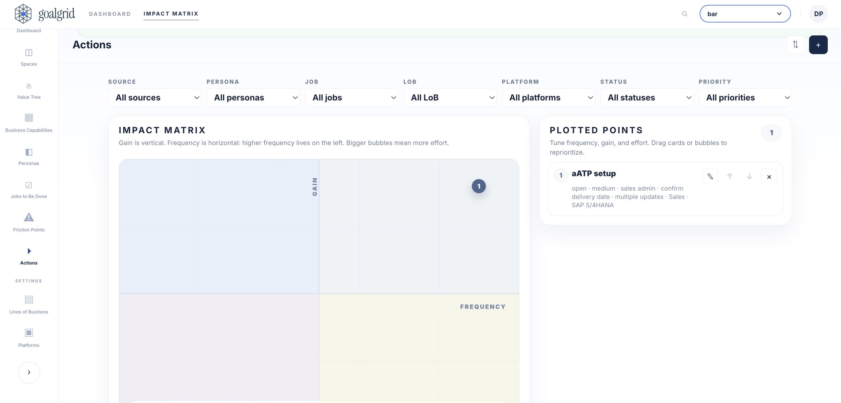Viewport: 841px width, 403px height.
Task: Switch to the Dashboard top tab
Action: 110,14
